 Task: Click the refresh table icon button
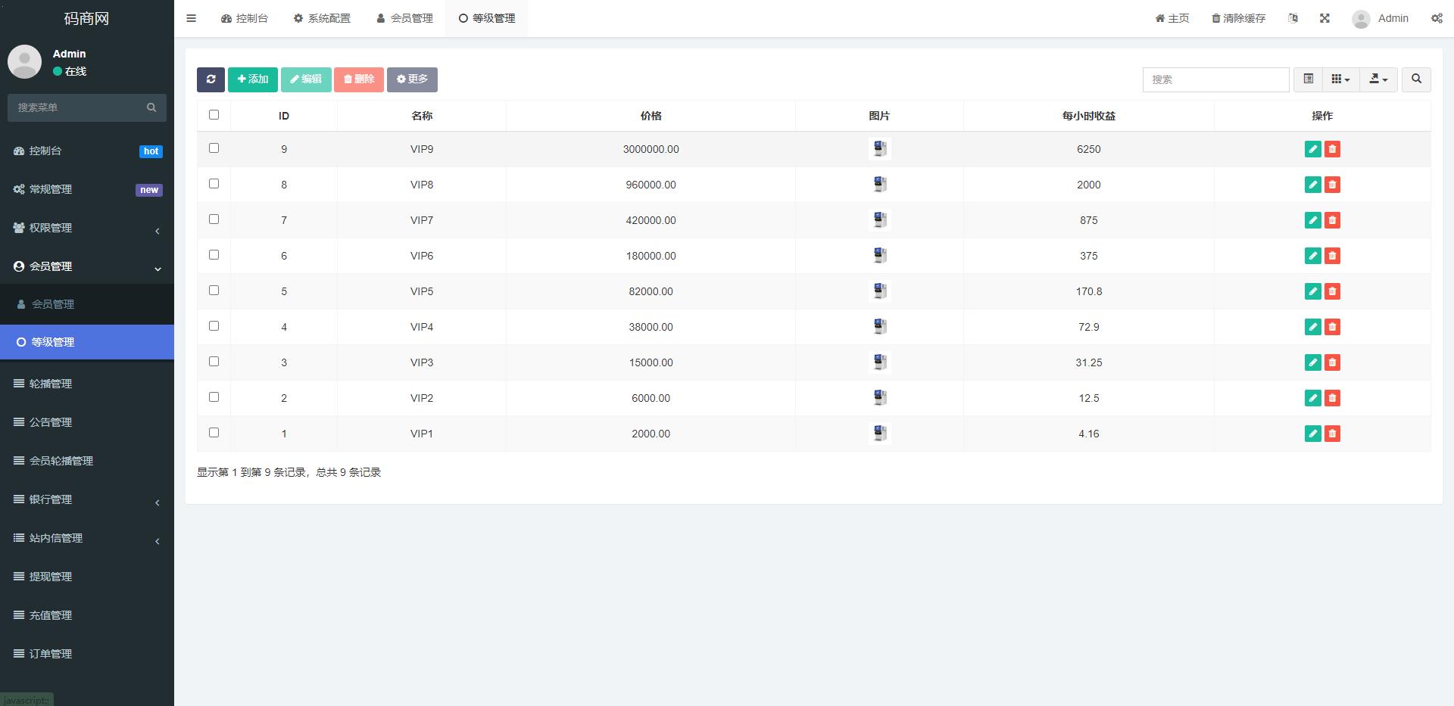pyautogui.click(x=211, y=79)
